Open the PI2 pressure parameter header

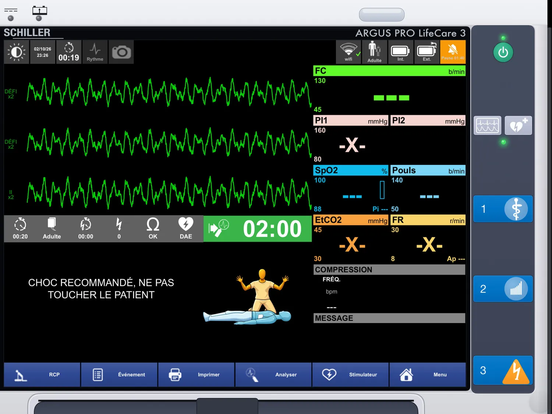pos(428,121)
